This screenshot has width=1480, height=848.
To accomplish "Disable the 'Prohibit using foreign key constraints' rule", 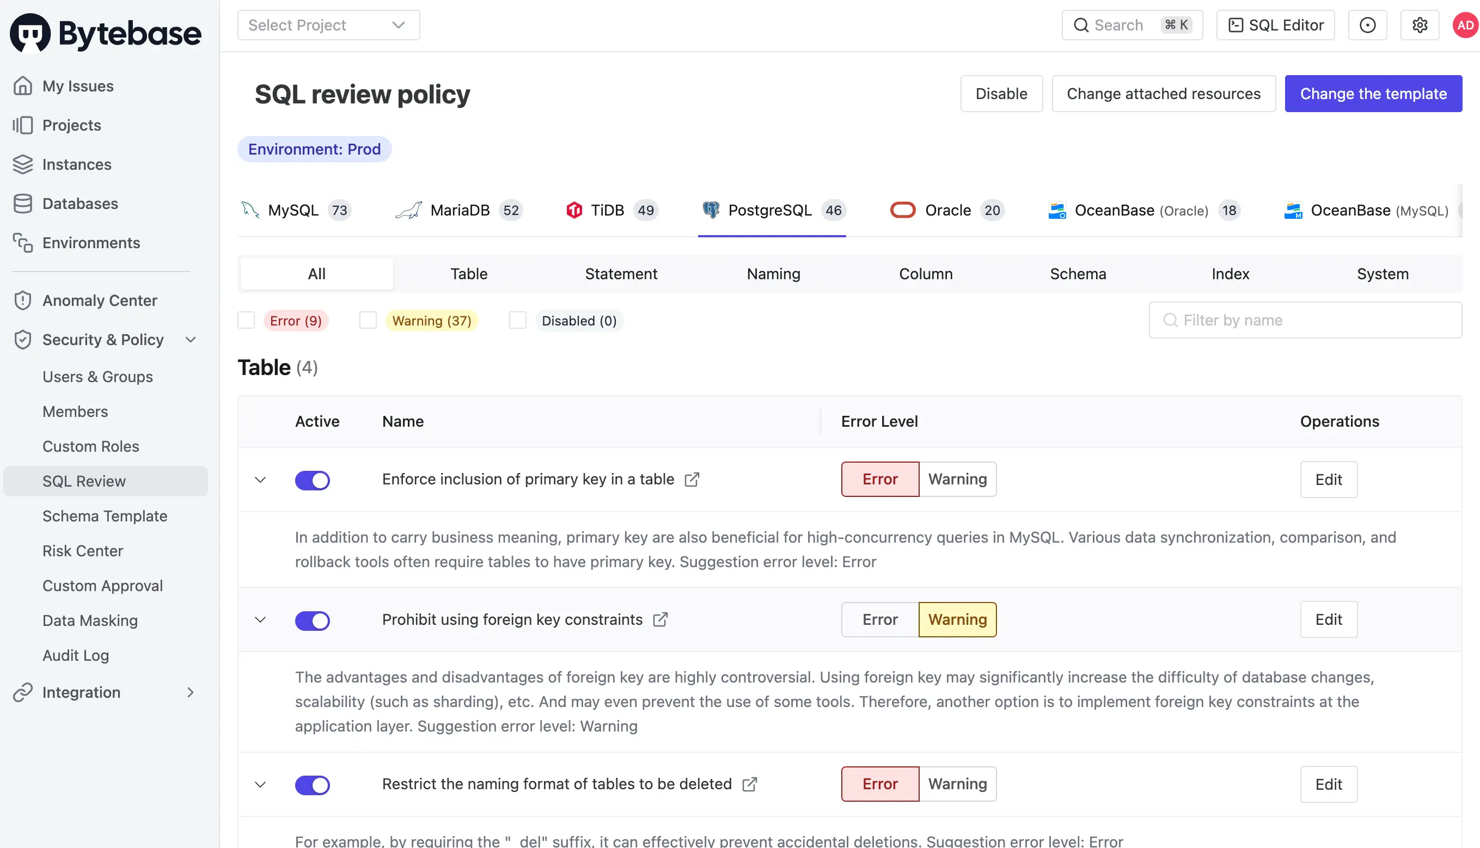I will [313, 620].
